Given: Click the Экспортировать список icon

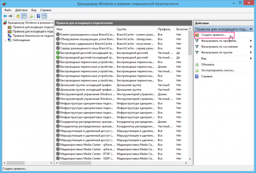Looking at the screenshot, I should [x=197, y=70].
